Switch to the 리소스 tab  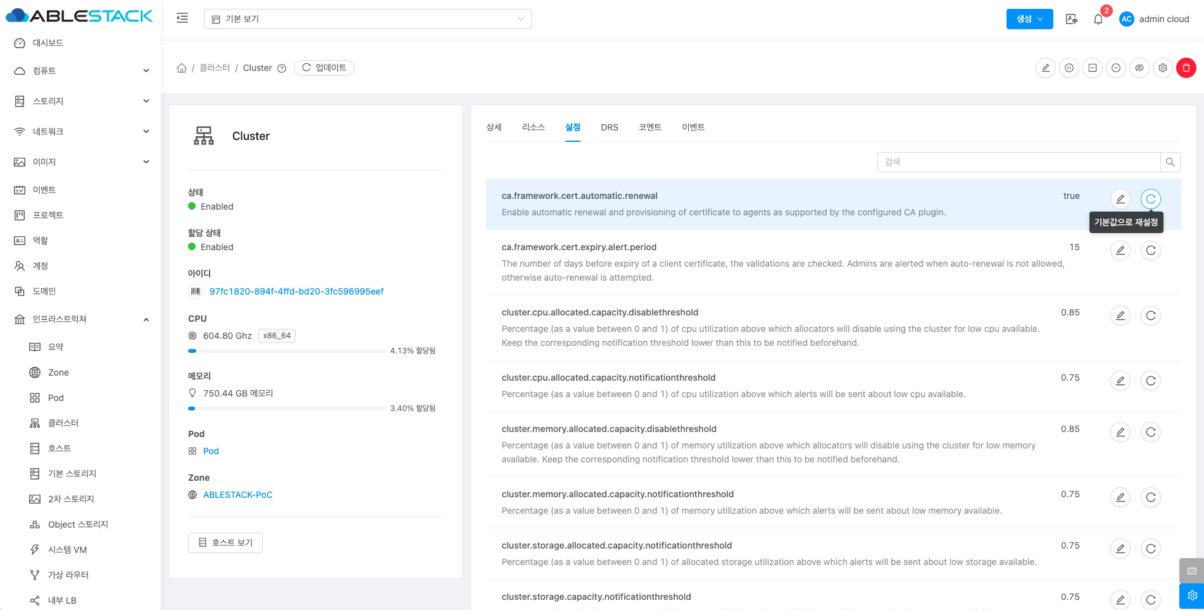[533, 127]
